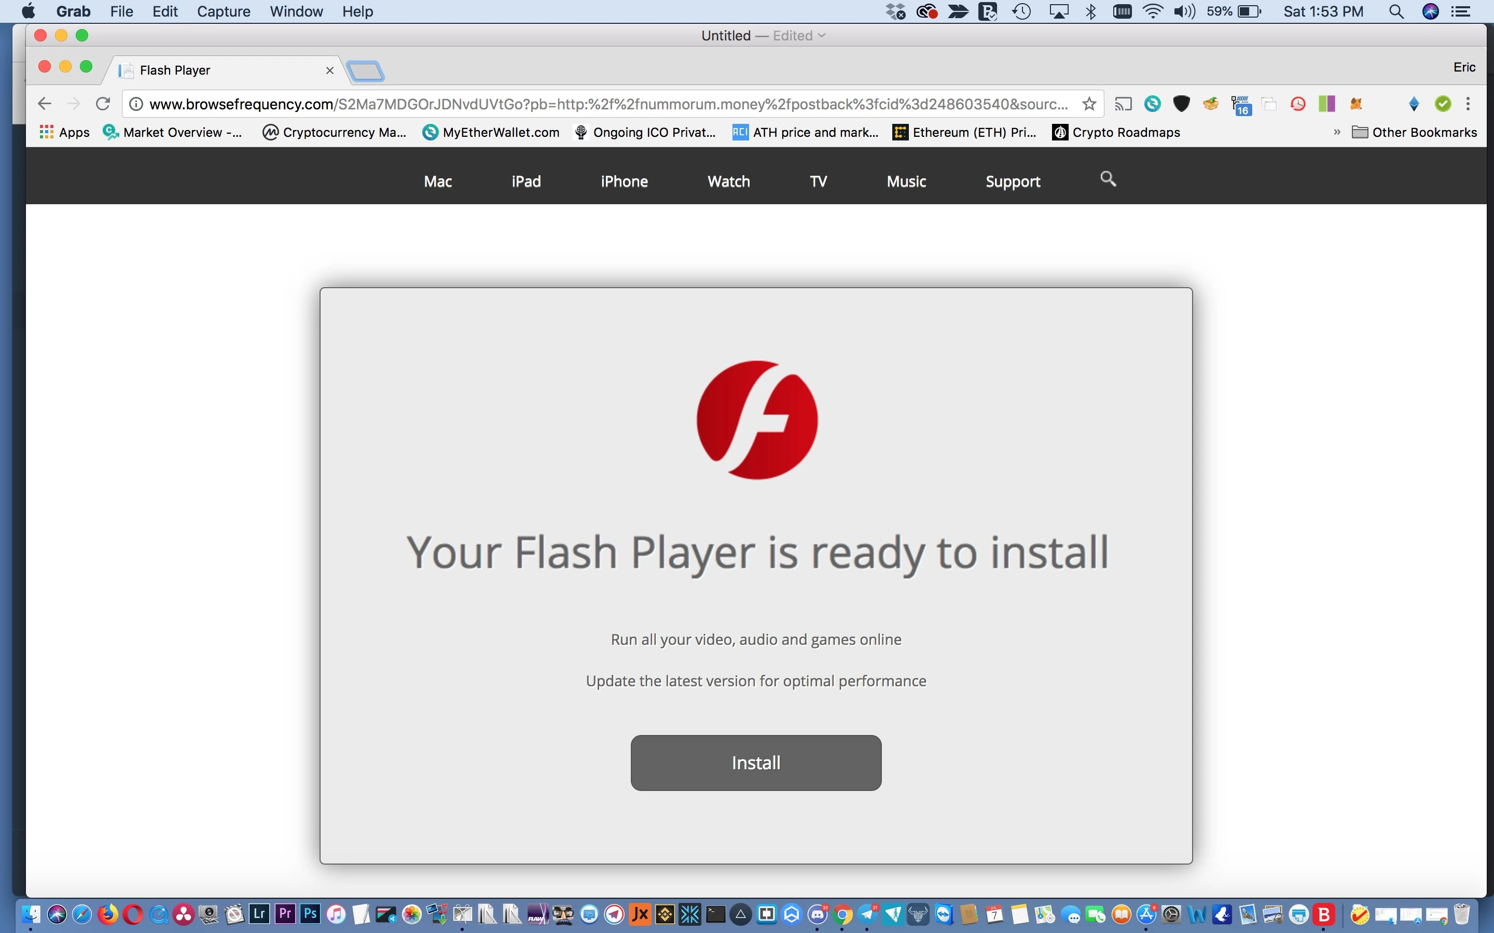The image size is (1494, 933).
Task: Select the Support navigation item
Action: point(1013,181)
